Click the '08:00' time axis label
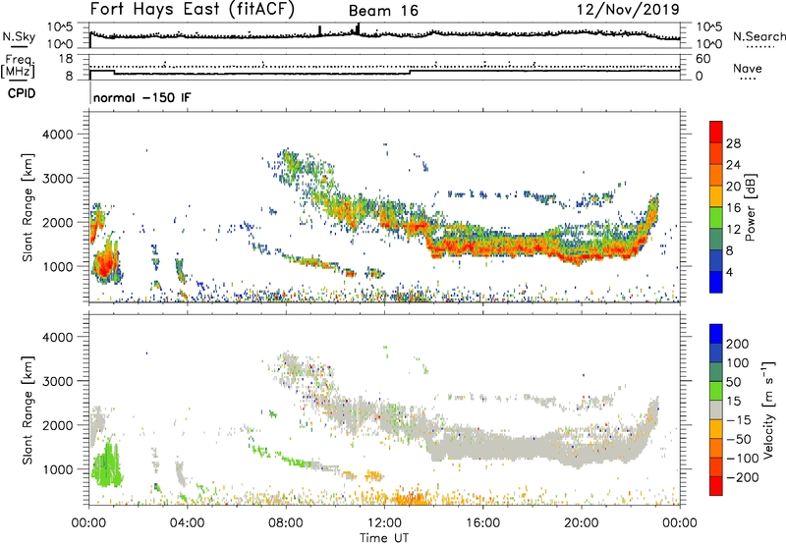786x544 pixels. click(286, 523)
